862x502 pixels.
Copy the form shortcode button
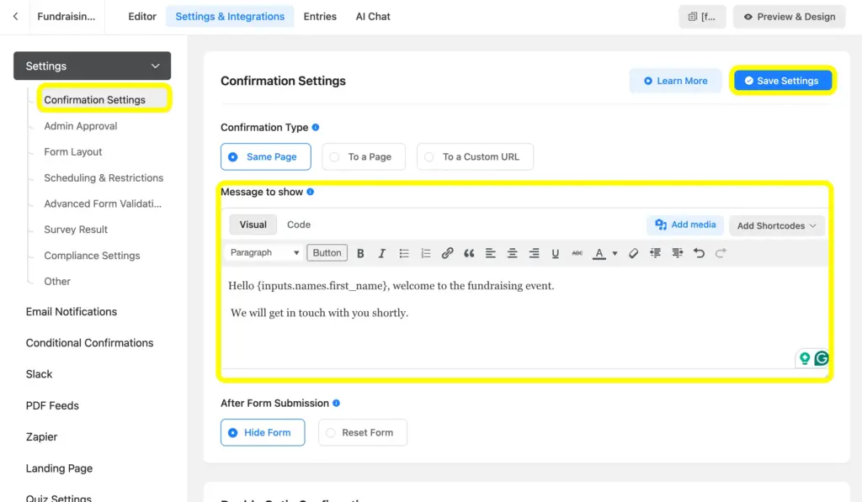click(x=702, y=17)
